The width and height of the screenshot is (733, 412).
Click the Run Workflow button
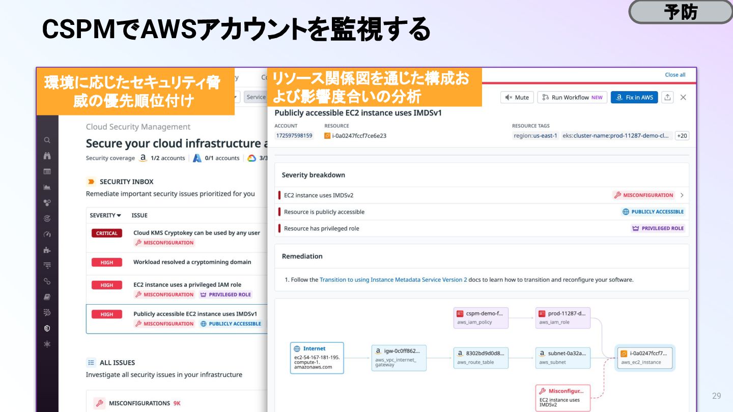coord(572,97)
